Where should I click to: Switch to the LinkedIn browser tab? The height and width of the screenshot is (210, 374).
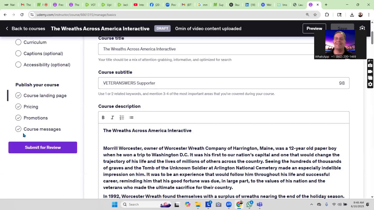click(x=250, y=5)
